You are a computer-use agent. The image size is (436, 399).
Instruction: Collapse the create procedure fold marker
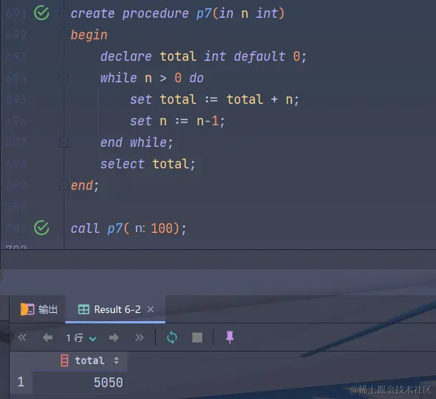tap(64, 13)
